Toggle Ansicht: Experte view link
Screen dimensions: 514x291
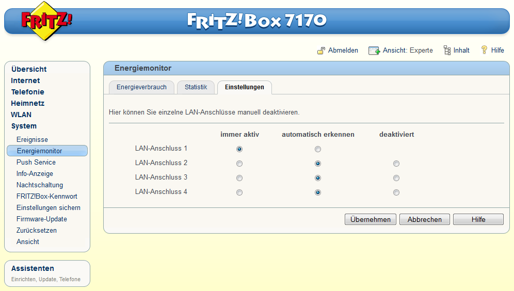point(408,51)
